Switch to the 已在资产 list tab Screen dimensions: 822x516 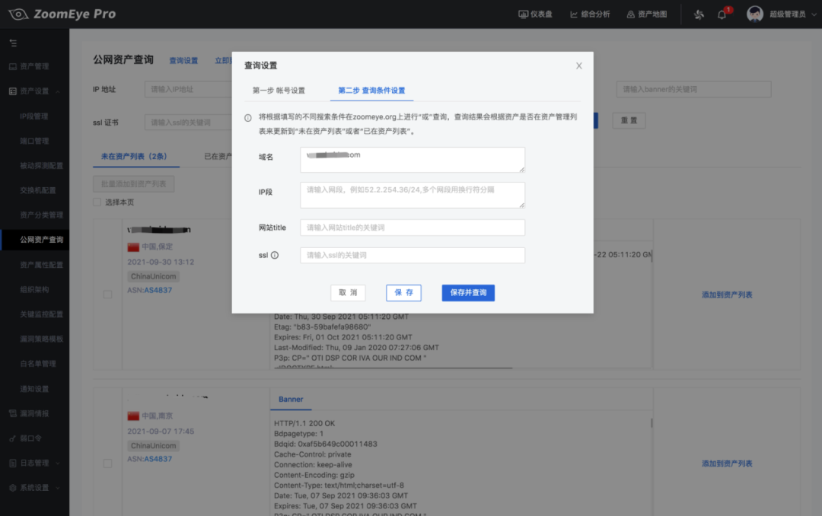tap(218, 156)
